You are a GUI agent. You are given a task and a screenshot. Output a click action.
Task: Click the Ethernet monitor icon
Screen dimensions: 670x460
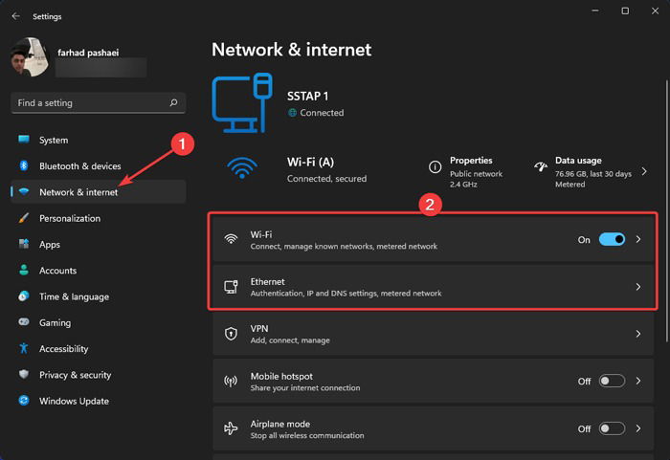click(x=232, y=287)
